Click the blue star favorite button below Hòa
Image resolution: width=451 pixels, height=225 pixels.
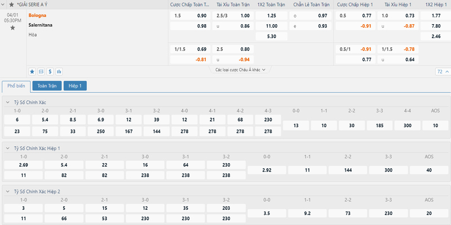tap(32, 71)
